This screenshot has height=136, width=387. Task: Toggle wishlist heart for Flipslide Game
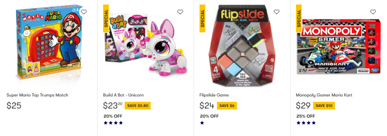point(277,12)
